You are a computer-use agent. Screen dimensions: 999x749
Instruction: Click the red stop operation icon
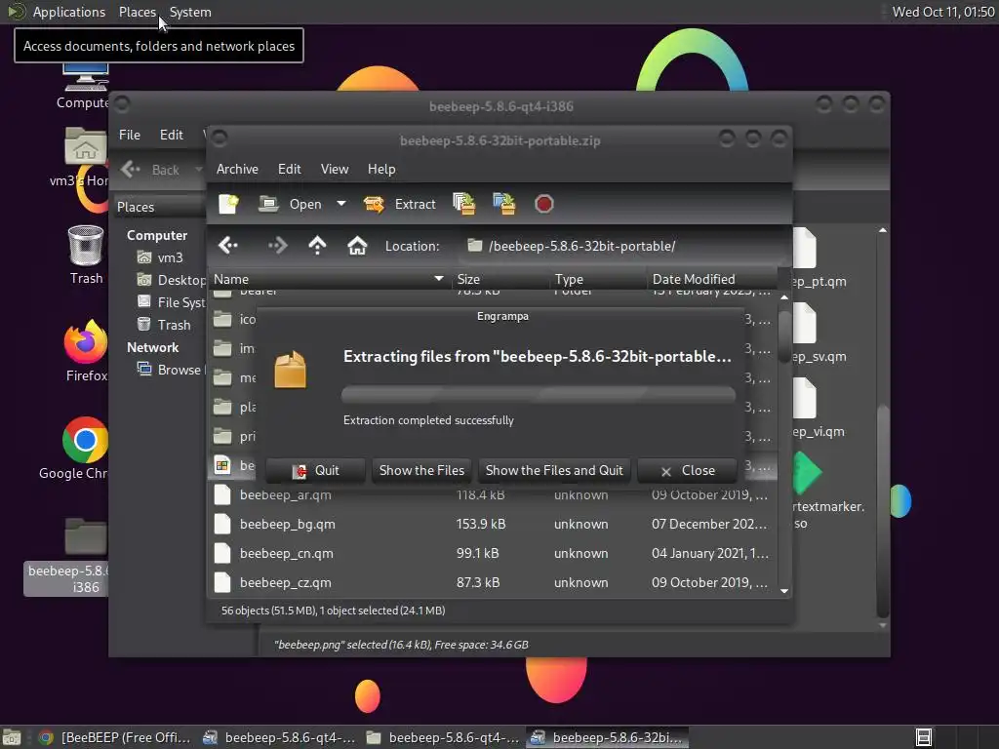[x=543, y=204]
